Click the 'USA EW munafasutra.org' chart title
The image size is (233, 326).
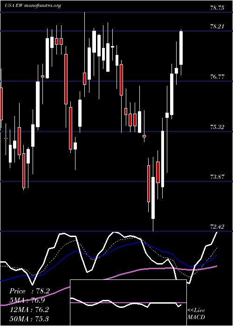33,6
